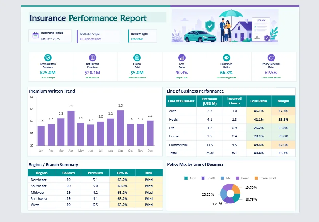Select the Auto legend swatch
The image size is (319, 222).
pyautogui.click(x=186, y=178)
